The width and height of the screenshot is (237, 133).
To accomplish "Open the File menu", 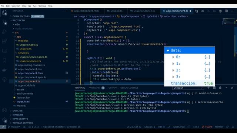I will tap(3, 6).
